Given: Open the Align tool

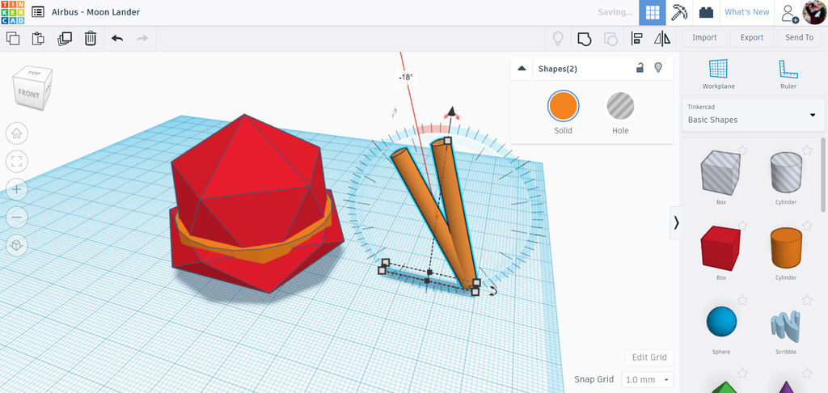Looking at the screenshot, I should coord(637,39).
